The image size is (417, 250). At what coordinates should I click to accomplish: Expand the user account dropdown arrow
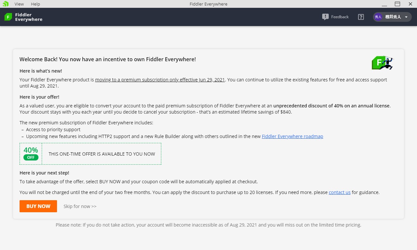click(406, 17)
